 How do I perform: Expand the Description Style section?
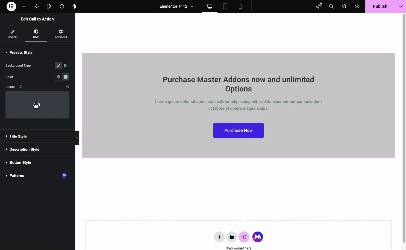click(x=37, y=149)
